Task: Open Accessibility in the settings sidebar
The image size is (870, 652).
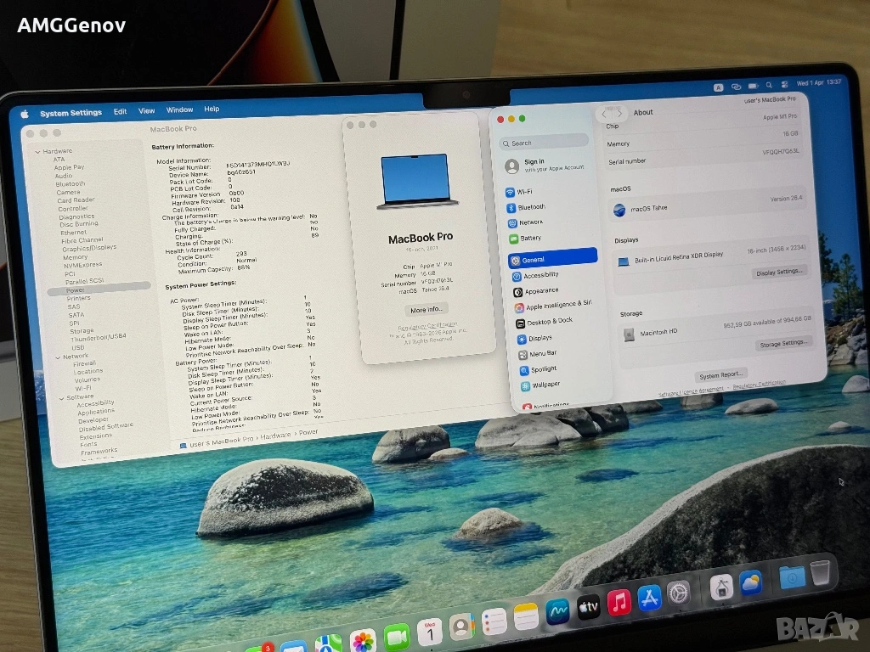Action: pos(540,275)
